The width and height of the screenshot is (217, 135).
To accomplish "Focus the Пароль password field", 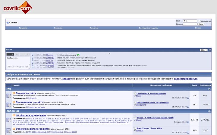I will (190, 24).
